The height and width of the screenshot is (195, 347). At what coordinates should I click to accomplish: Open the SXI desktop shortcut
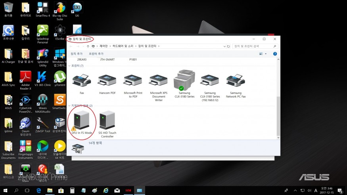click(x=77, y=10)
